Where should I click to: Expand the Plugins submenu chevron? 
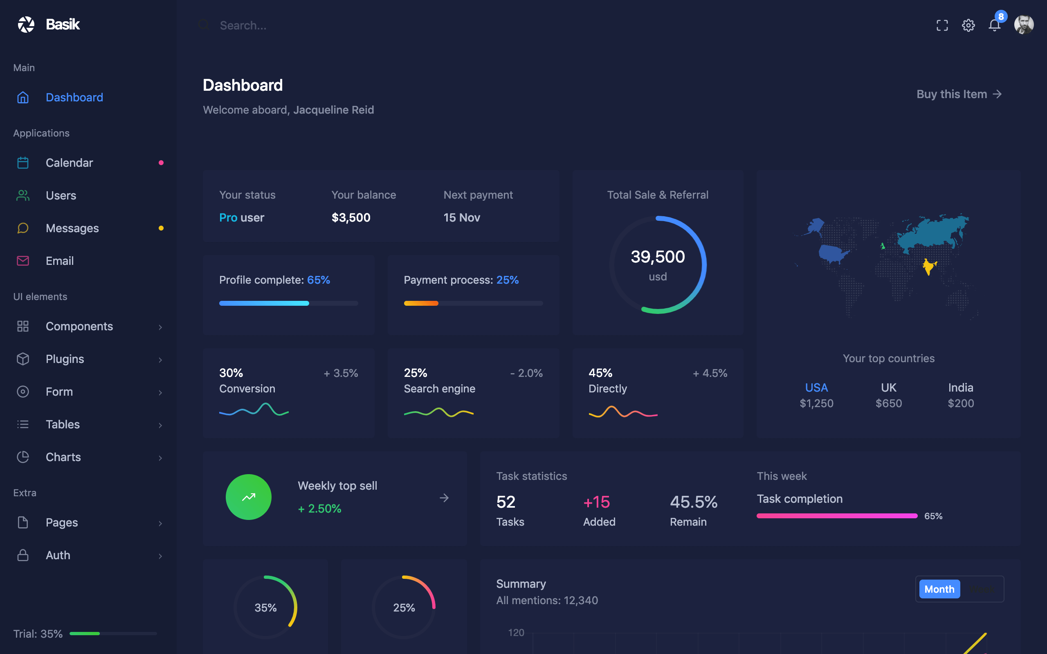[x=160, y=360]
